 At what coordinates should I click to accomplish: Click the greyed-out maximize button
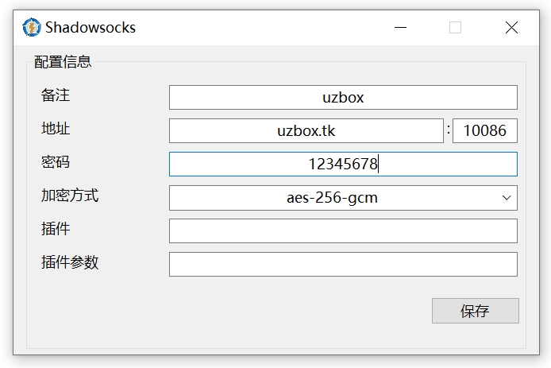(x=455, y=28)
